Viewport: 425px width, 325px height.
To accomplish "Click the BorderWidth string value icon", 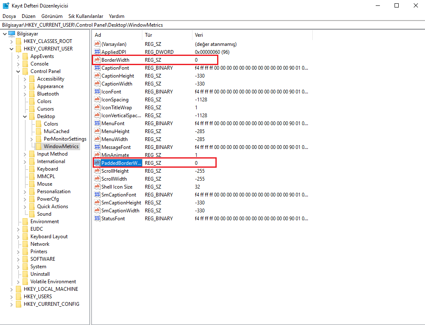I will pos(97,60).
